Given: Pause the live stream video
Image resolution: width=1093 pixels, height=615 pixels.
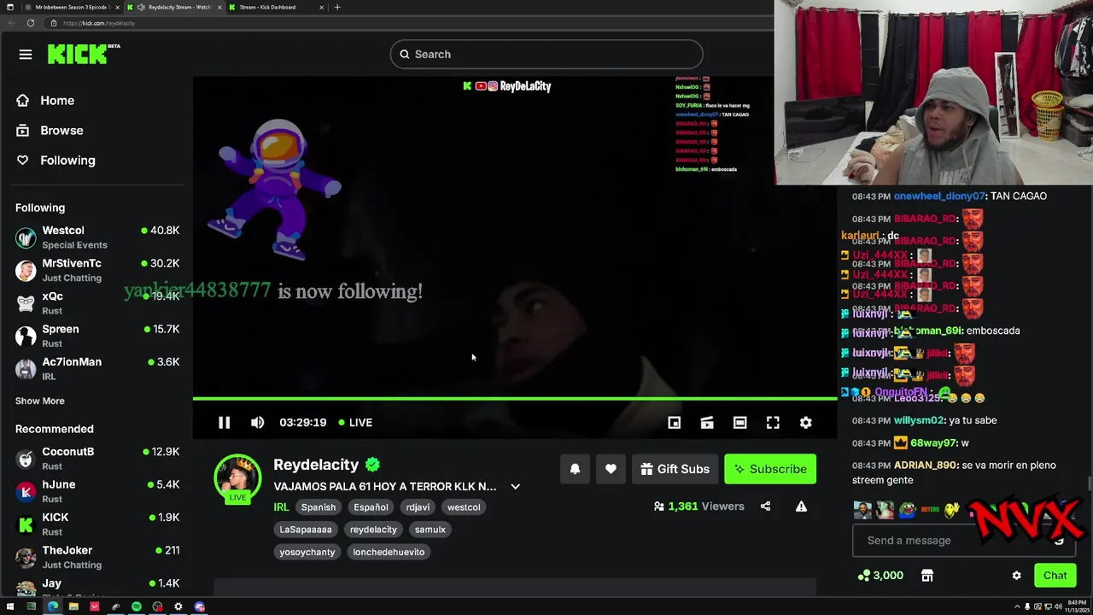Looking at the screenshot, I should pyautogui.click(x=224, y=423).
